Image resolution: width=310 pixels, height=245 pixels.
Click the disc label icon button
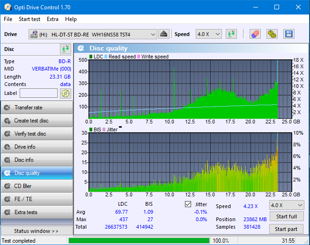[x=66, y=94]
